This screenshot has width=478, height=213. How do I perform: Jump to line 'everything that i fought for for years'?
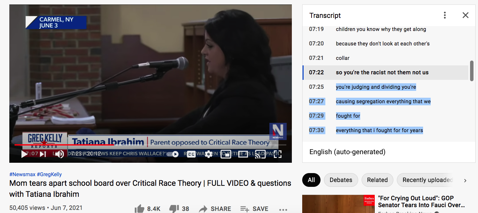point(379,130)
